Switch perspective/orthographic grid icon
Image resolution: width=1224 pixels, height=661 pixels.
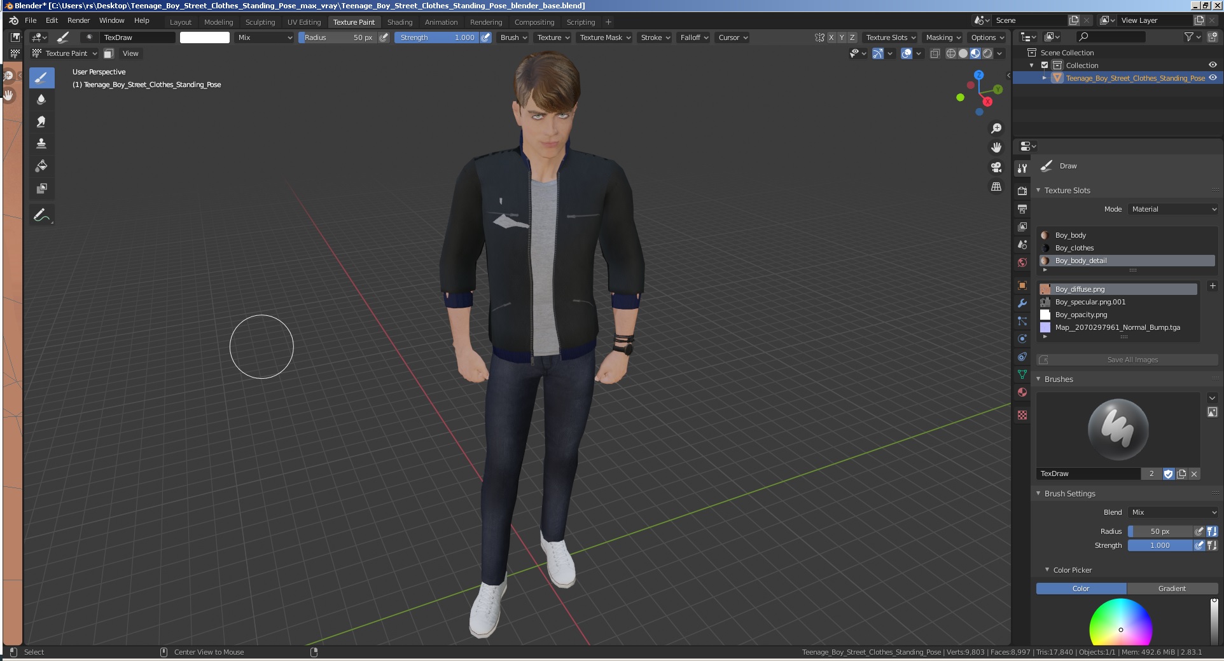pyautogui.click(x=996, y=187)
